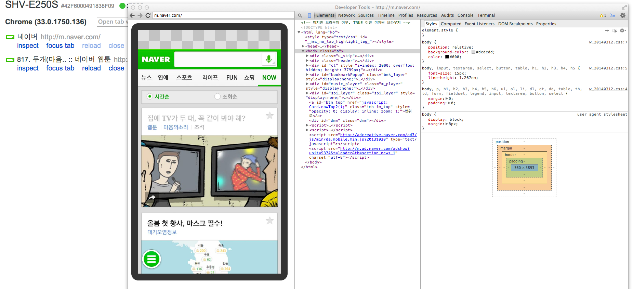Click the m.naver.com URL field
633x289 pixels.
click(x=223, y=15)
